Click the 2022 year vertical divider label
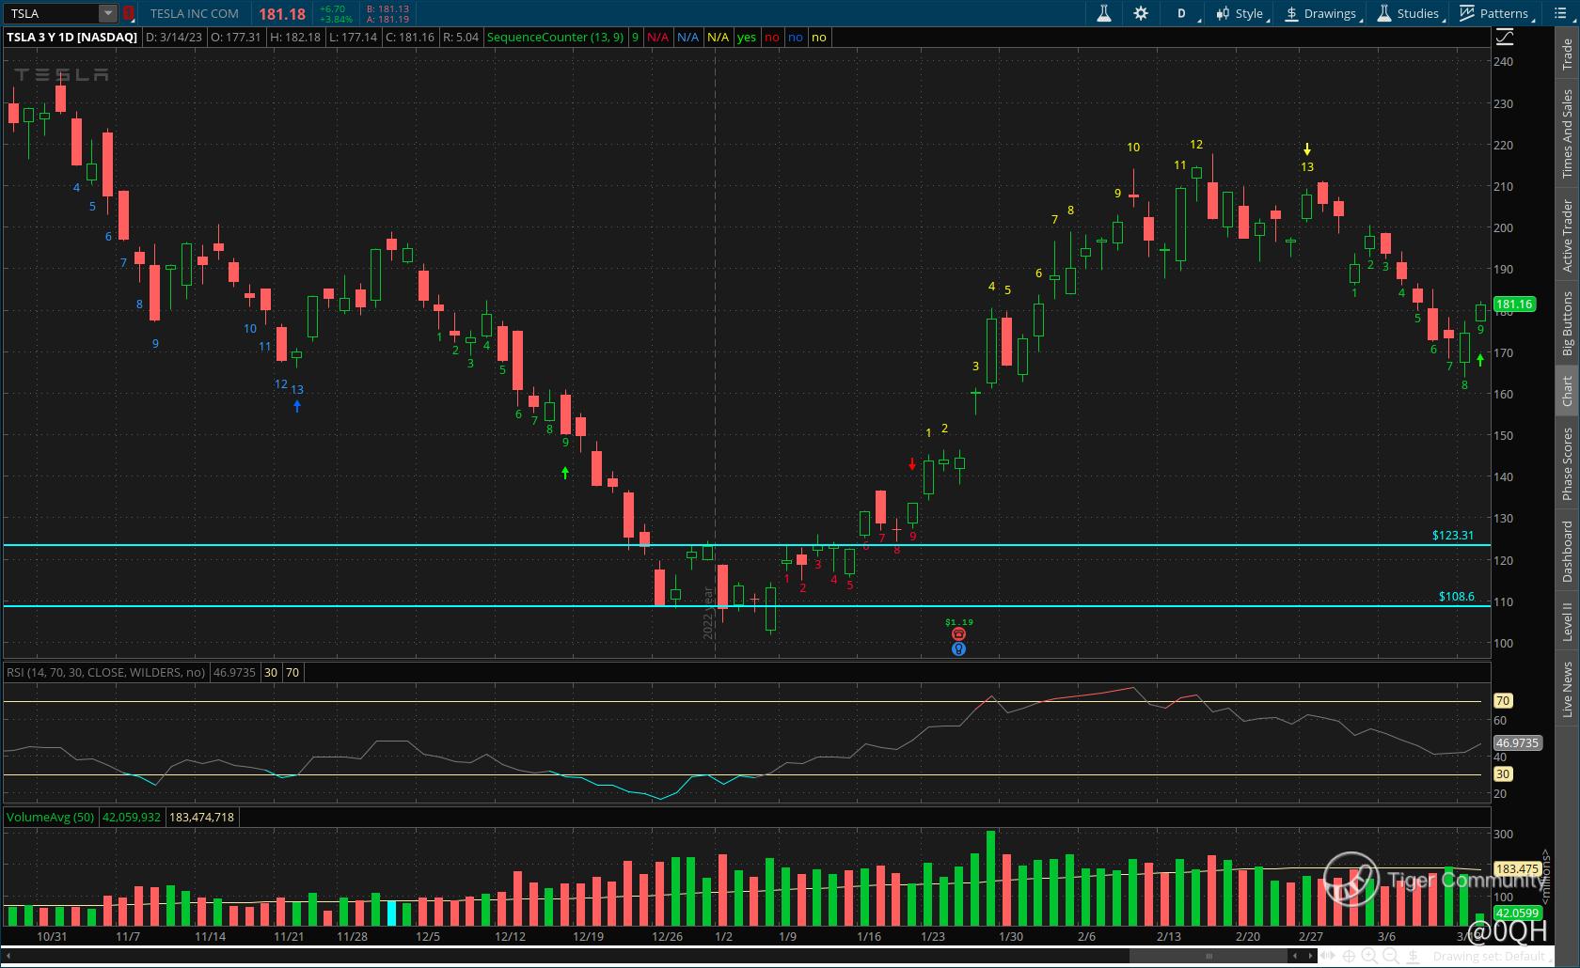The width and height of the screenshot is (1580, 968). [x=708, y=614]
